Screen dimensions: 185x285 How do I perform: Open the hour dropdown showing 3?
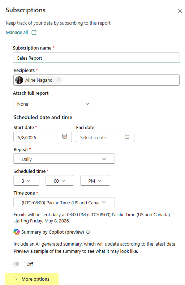pos(26,180)
